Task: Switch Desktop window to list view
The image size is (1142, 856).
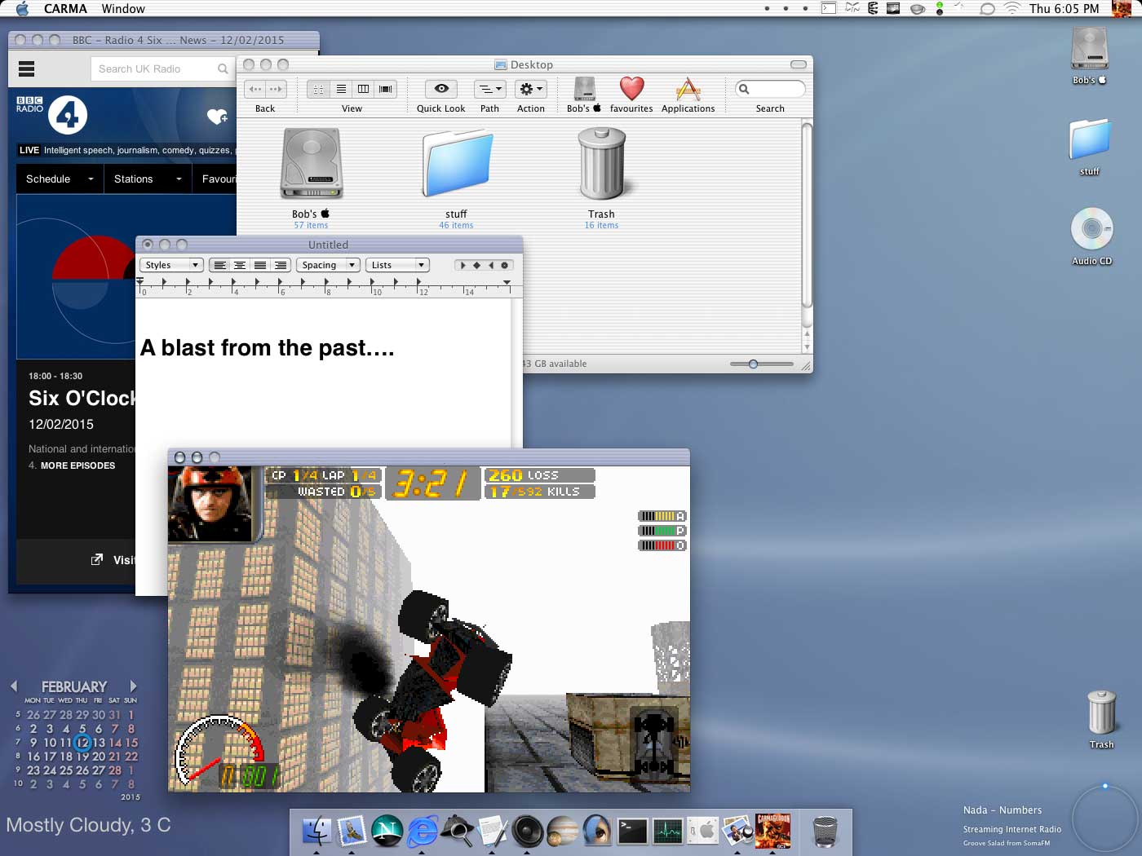Action: pyautogui.click(x=341, y=89)
